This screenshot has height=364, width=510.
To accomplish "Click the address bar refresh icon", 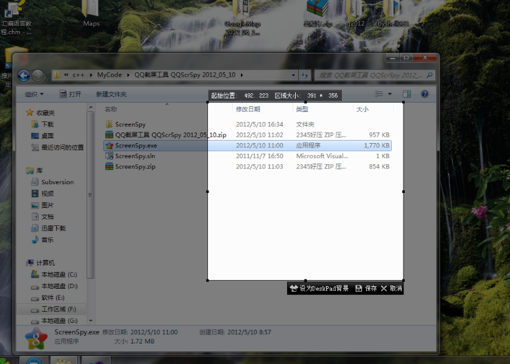I will (x=305, y=75).
